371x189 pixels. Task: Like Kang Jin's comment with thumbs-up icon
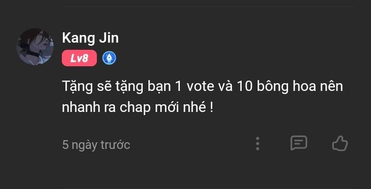coord(340,143)
